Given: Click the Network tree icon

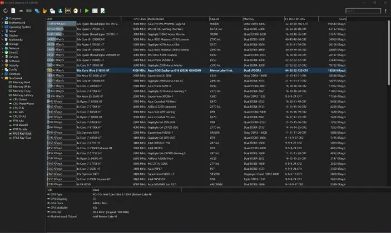Looking at the screenshot, I should 7,48.
